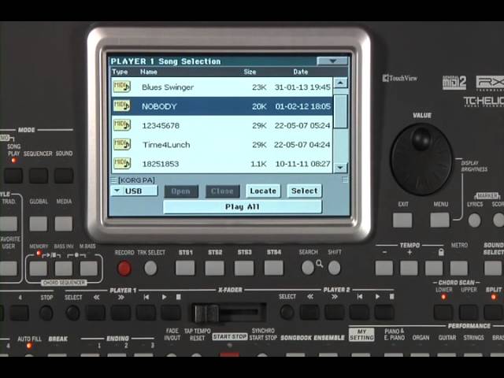Select the STS4 button
Viewport: 504px width, 378px height.
[274, 268]
